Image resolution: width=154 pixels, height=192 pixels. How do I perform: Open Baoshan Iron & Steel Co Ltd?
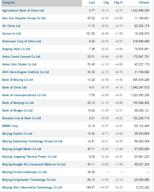[x=21, y=118]
